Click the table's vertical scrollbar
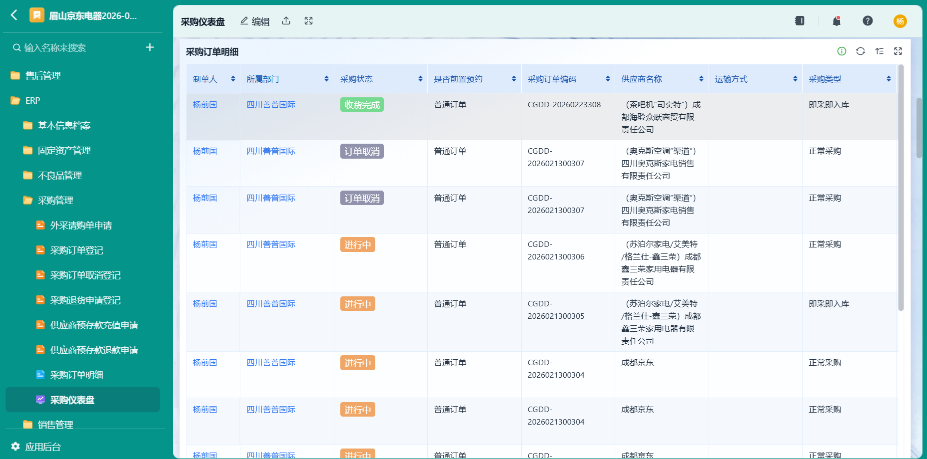The width and height of the screenshot is (927, 459). [x=901, y=188]
